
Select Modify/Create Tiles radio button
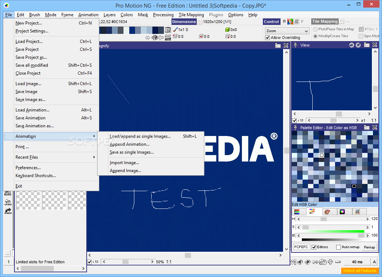[316, 36]
